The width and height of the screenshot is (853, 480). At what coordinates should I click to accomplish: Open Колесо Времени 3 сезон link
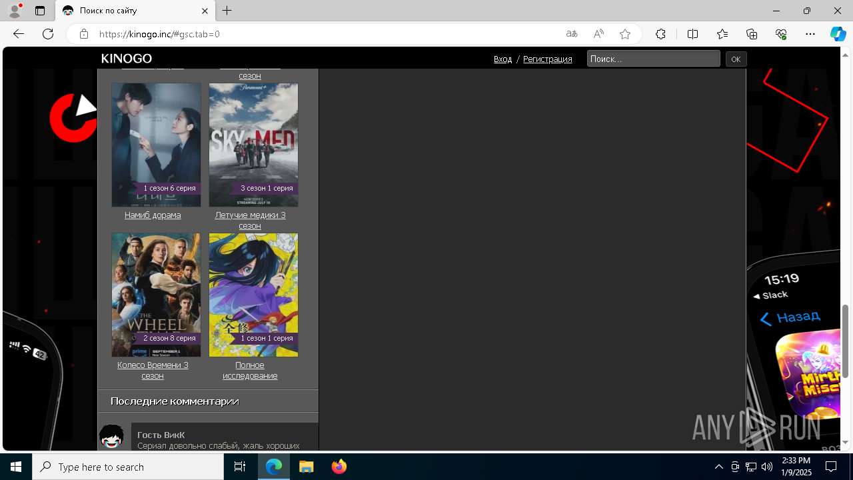tap(153, 371)
